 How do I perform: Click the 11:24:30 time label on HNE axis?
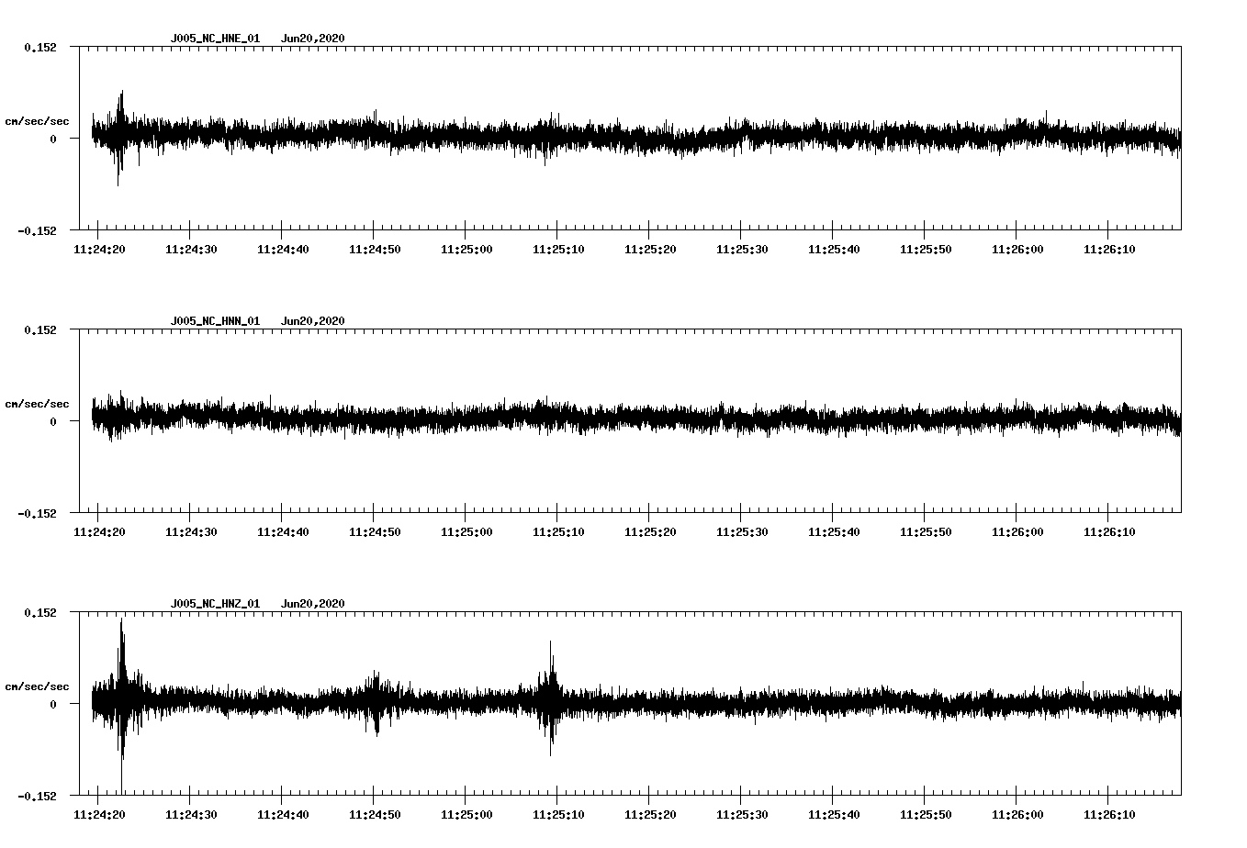191,250
